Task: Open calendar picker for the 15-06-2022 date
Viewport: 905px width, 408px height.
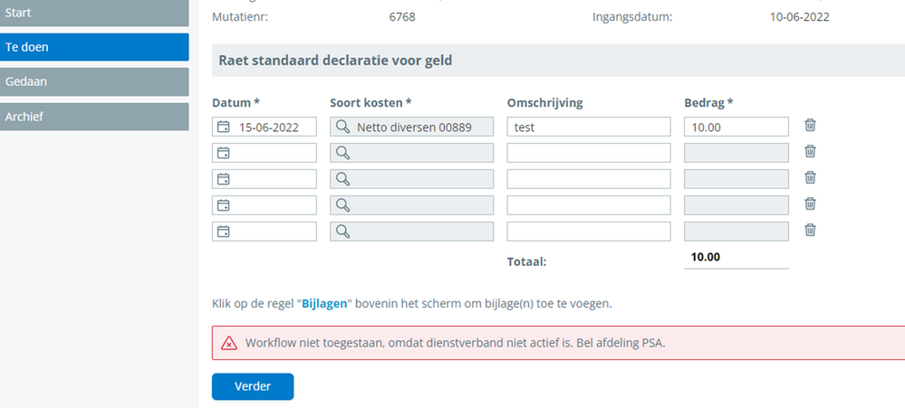Action: pos(223,127)
